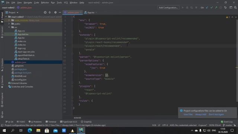Toggle tool window bars icon at status bar left
The width and height of the screenshot is (238, 134).
click(2, 125)
